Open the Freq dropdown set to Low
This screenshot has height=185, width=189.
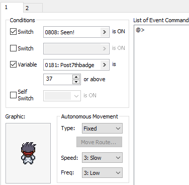[102, 172]
